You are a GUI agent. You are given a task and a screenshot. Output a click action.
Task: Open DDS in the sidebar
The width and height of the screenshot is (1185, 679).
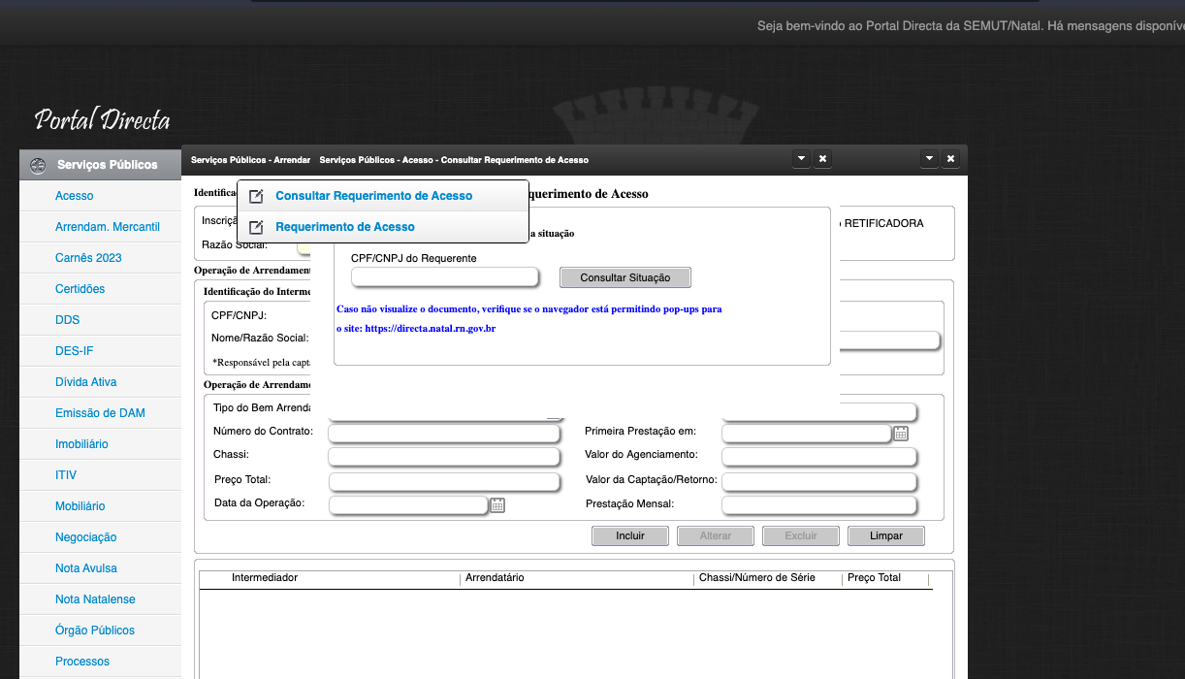68,320
